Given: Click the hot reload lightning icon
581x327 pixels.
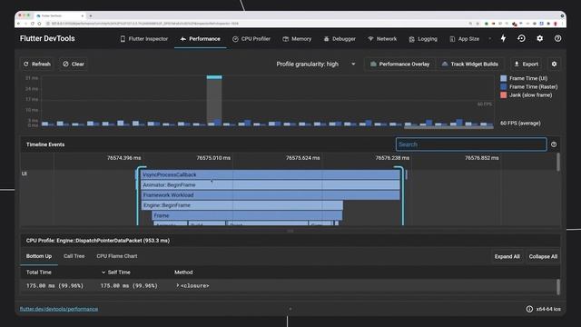Looking at the screenshot, I should coord(503,38).
